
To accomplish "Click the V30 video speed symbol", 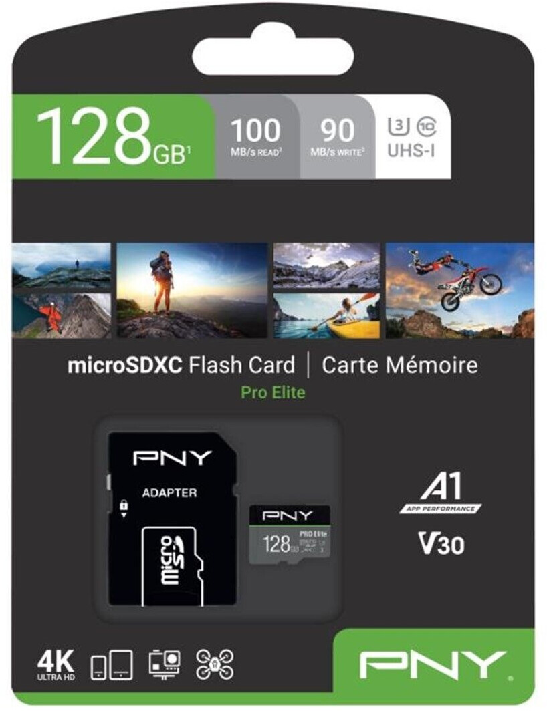I will pos(441,543).
